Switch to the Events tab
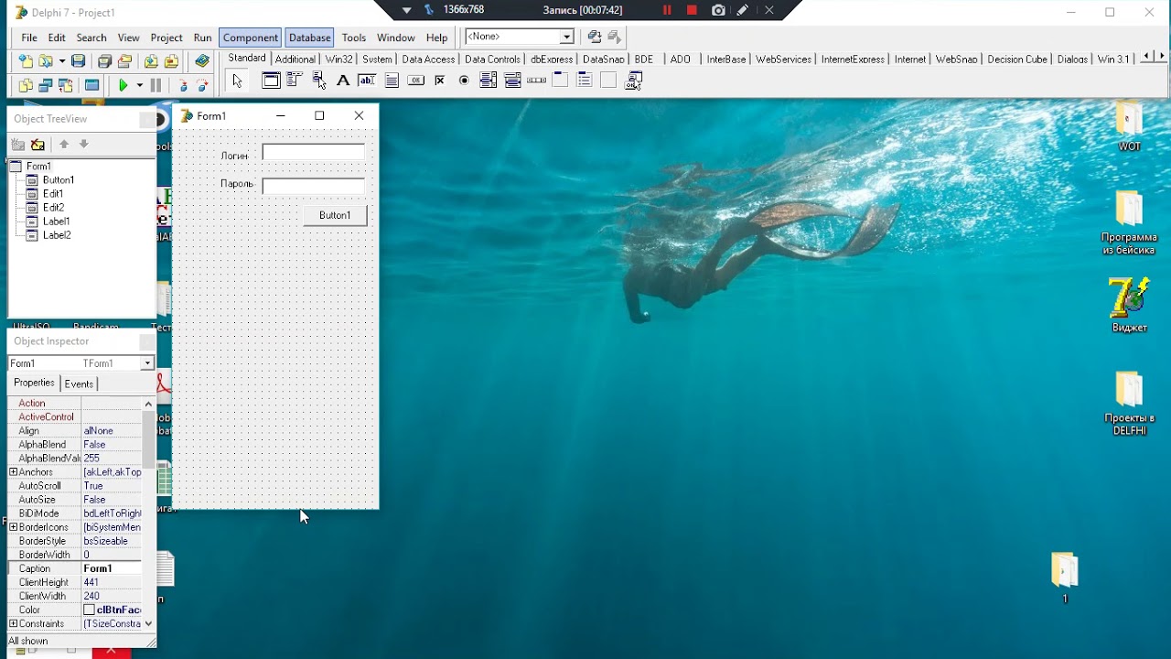 coord(79,384)
